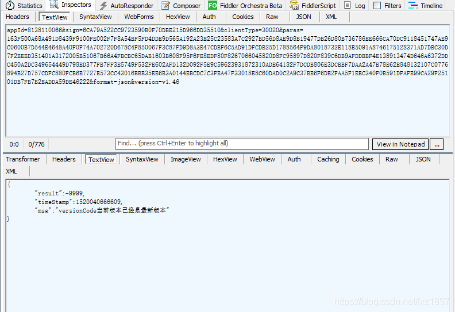This screenshot has height=312, width=455.
Task: Open the Statistics tab
Action: click(x=24, y=6)
